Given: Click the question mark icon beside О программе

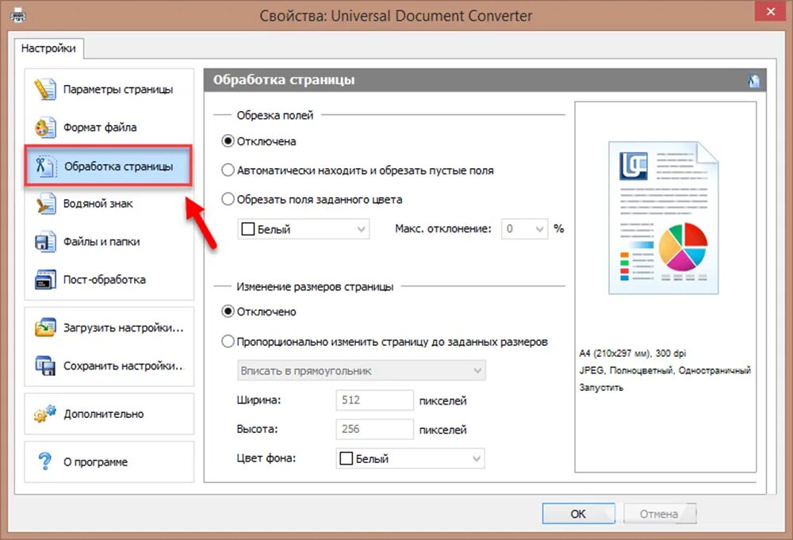Looking at the screenshot, I should (x=45, y=461).
